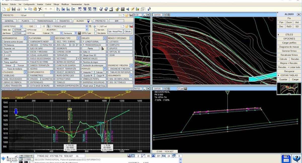
Task: Click Recalcular firmes in the ALZADO panel
Action: click(x=289, y=55)
